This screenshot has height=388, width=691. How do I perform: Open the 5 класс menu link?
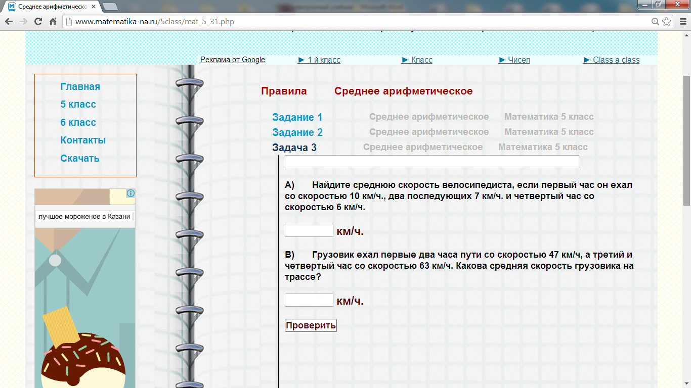[78, 105]
